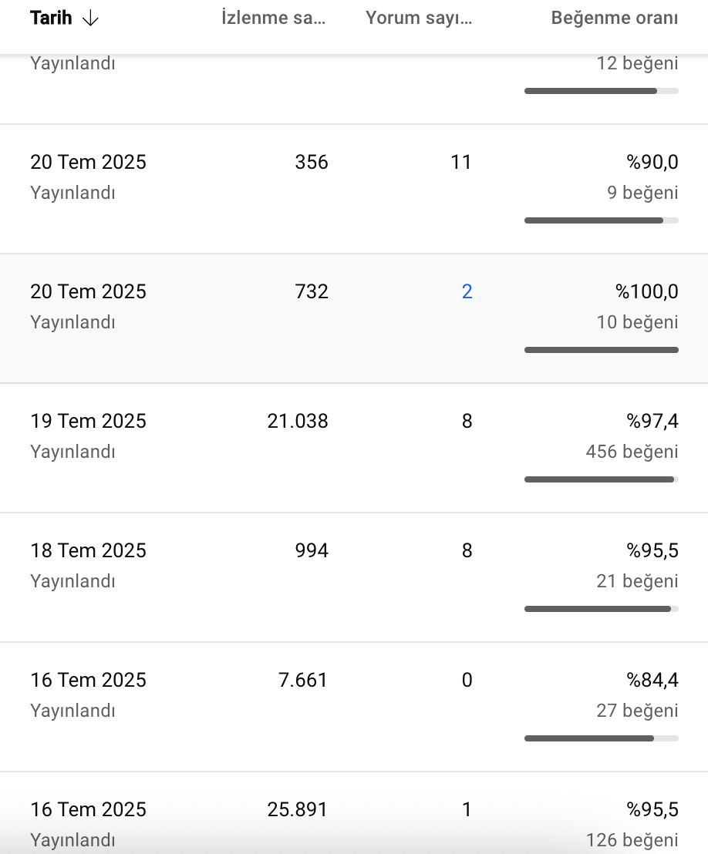708x854 pixels.
Task: Sort by the Tarih column header
Action: pyautogui.click(x=51, y=18)
